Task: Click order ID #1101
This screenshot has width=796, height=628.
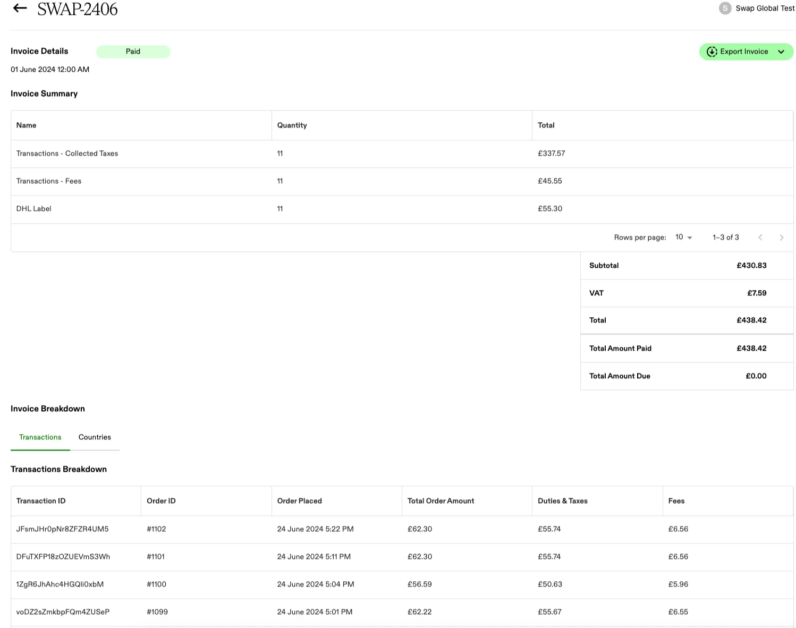Action: [156, 557]
